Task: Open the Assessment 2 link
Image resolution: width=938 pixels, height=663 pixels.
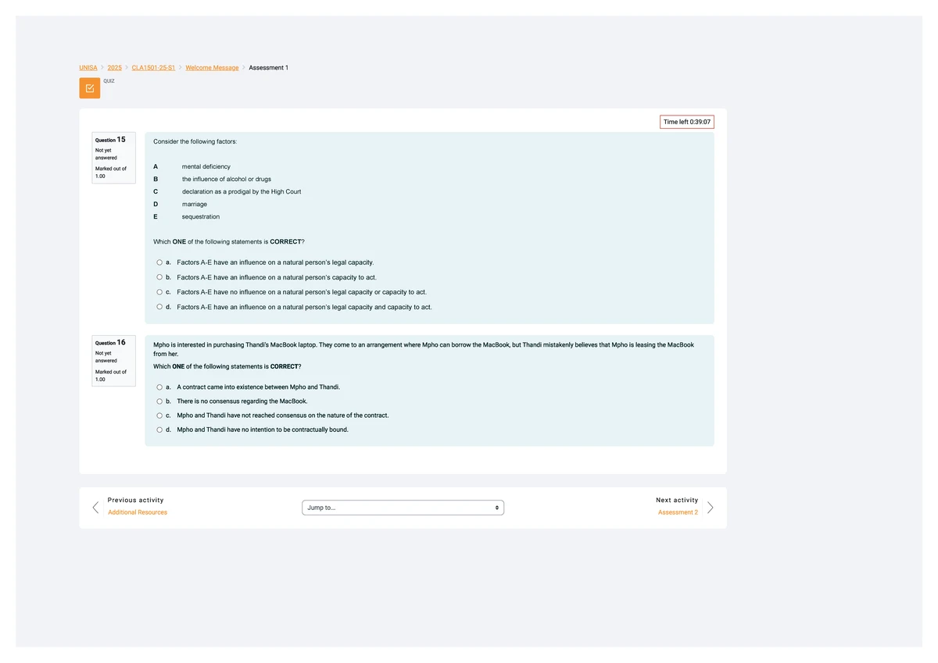Action: point(678,512)
